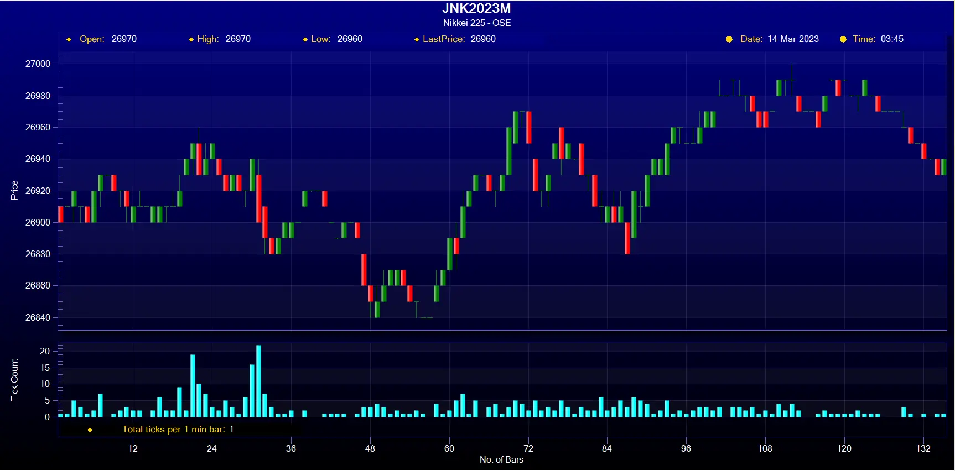Click the tick count bar reaching 19
Viewport: 955px width, 471px height.
tap(193, 386)
